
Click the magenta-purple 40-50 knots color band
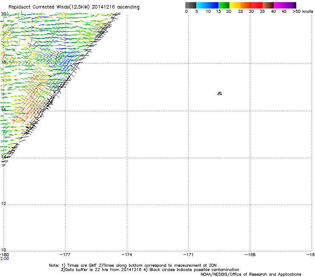click(285, 5)
